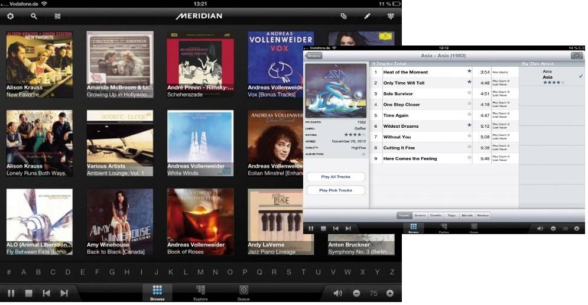Select Browse tab in main Meridian window

157,293
